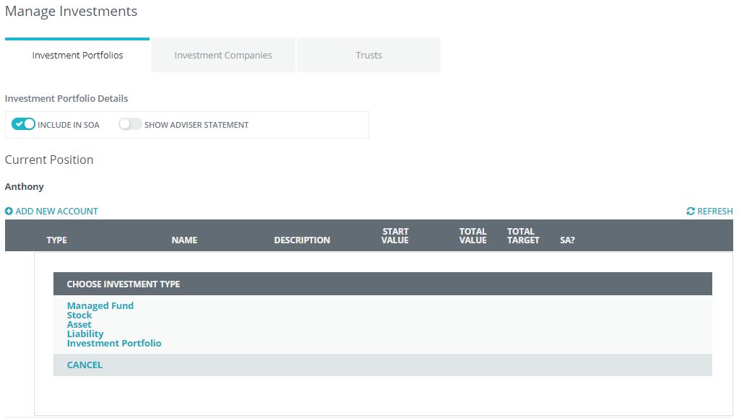
Task: Select the Liability investment type
Action: pos(85,334)
